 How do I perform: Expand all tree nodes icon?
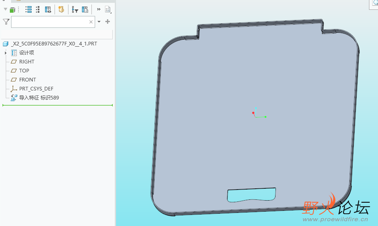(x=28, y=9)
